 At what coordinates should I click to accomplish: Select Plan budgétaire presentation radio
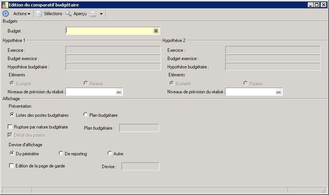86,115
